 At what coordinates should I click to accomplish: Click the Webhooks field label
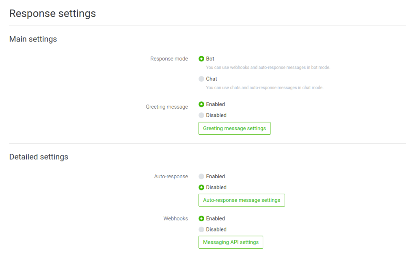click(175, 218)
